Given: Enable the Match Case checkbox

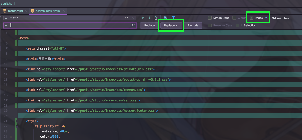Looking at the screenshot, I should coord(210,18).
